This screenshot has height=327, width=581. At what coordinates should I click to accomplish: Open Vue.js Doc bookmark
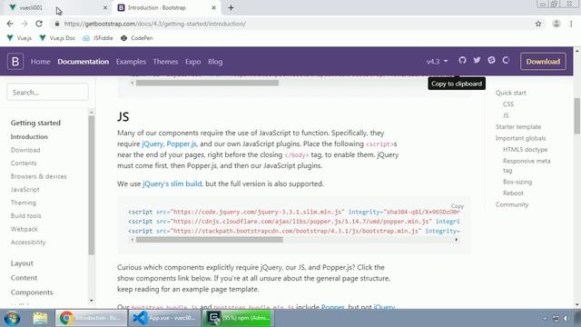pos(57,38)
